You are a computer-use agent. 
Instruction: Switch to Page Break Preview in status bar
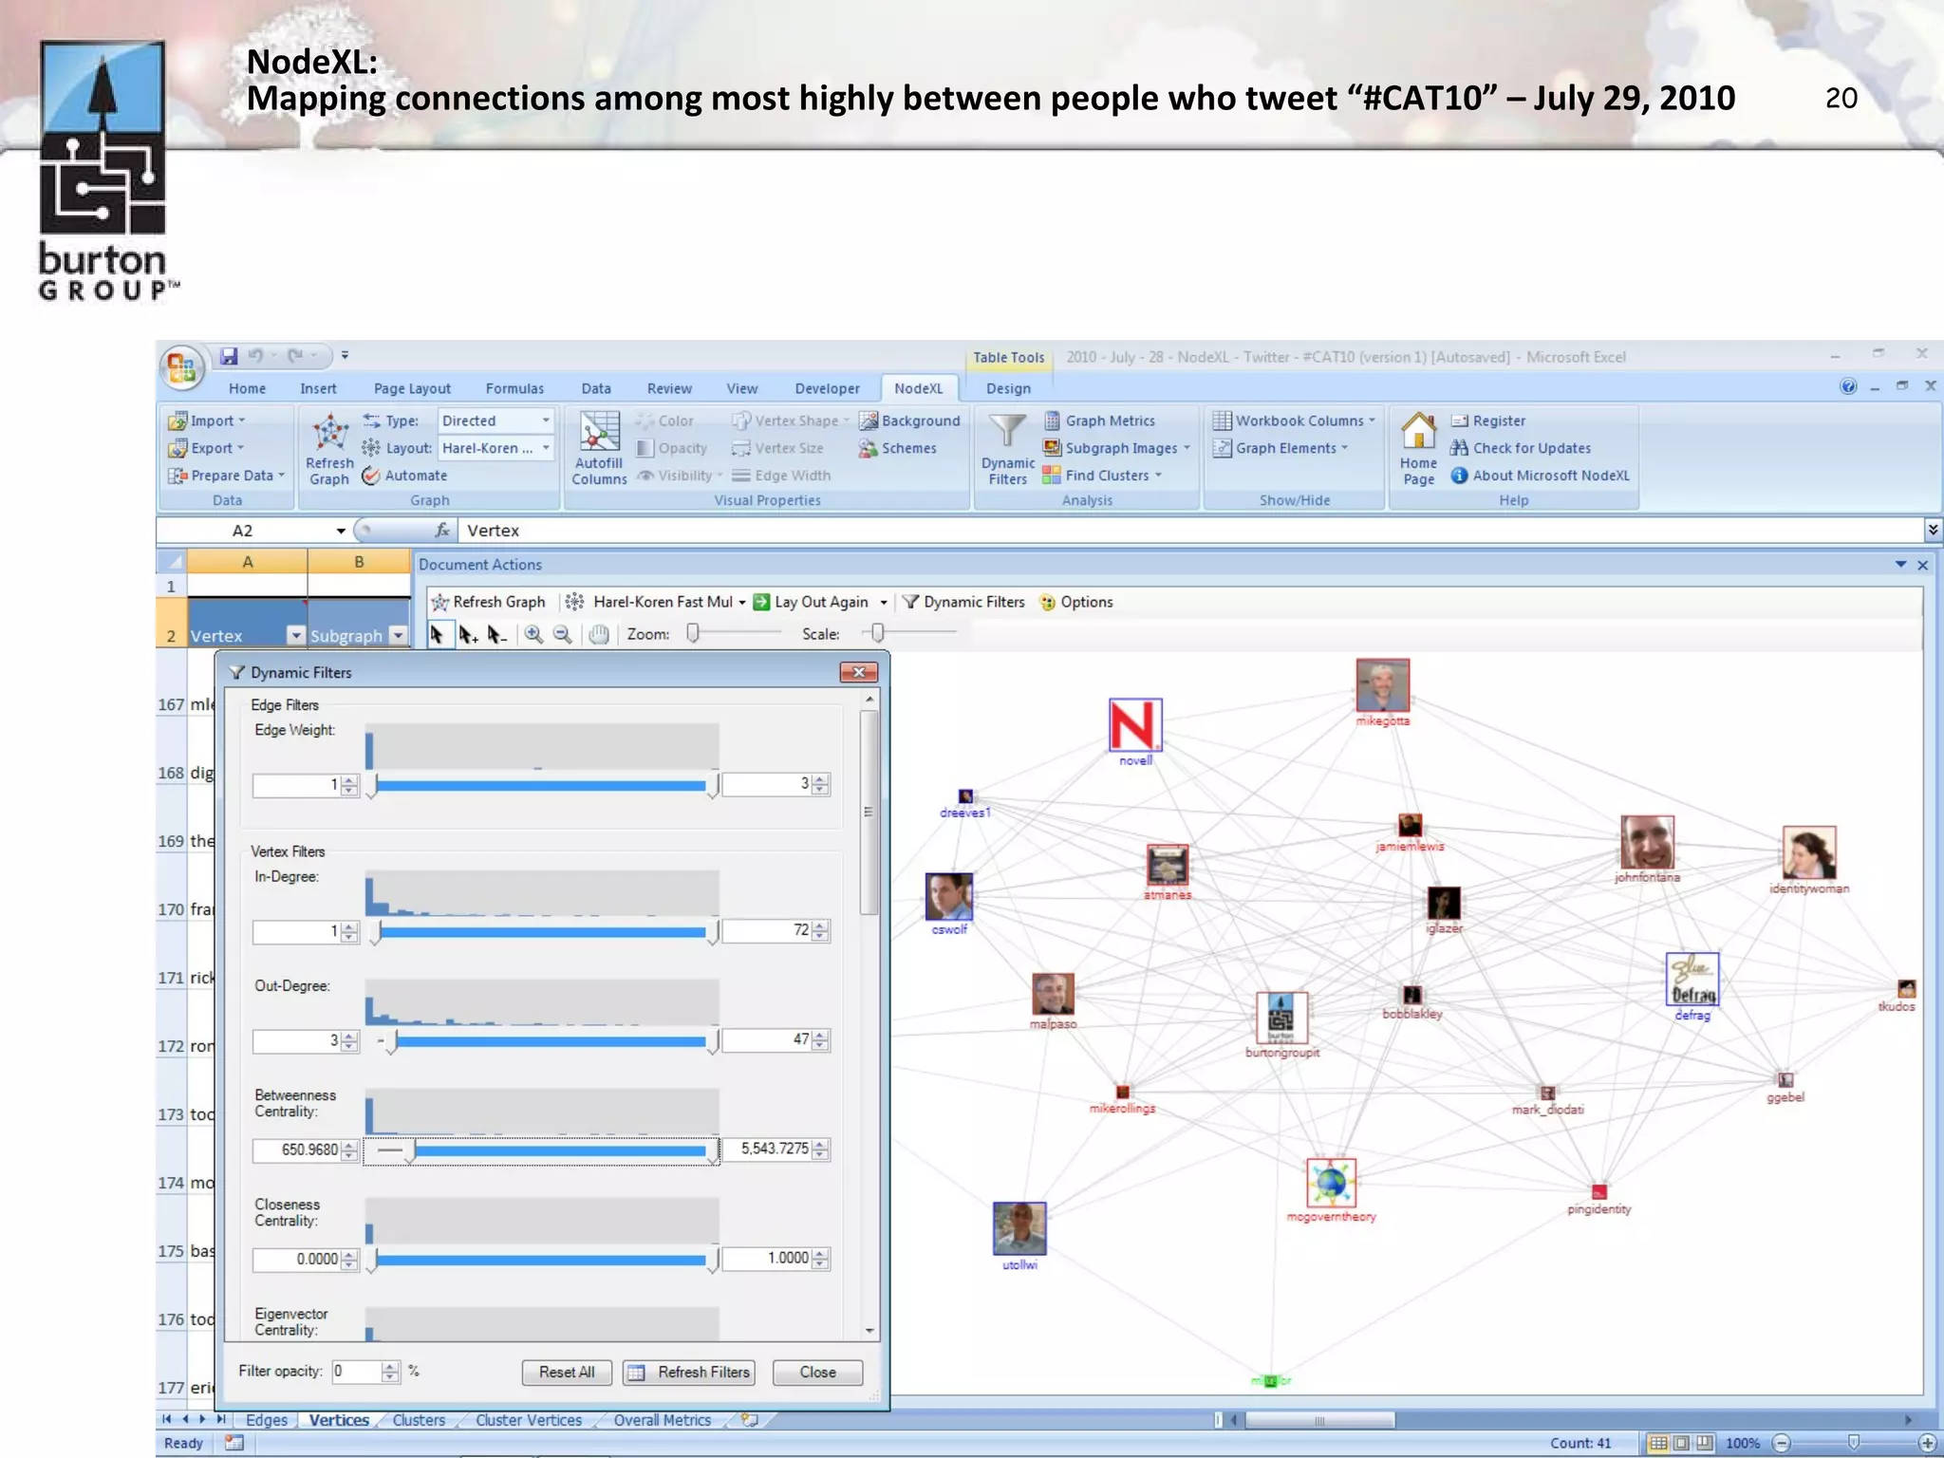(1705, 1443)
